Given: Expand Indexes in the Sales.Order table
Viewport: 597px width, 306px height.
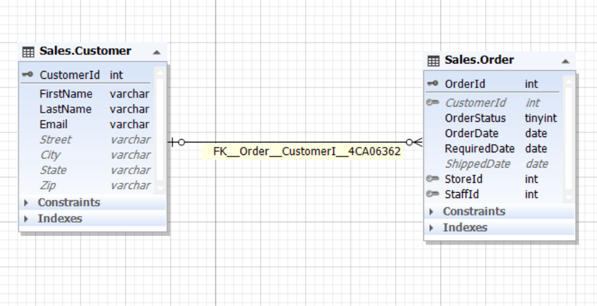Looking at the screenshot, I should 433,228.
